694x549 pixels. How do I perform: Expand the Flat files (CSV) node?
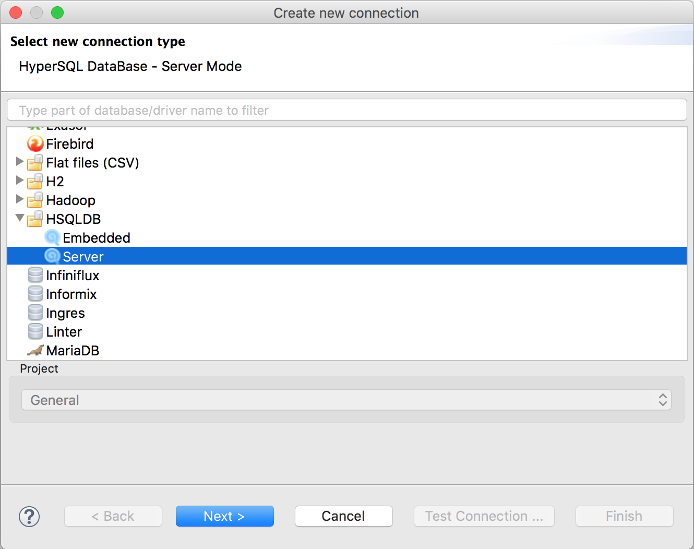click(19, 162)
